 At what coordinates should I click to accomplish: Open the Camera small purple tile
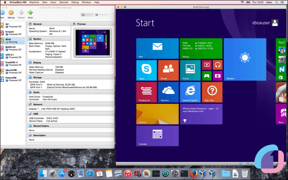pos(218,76)
